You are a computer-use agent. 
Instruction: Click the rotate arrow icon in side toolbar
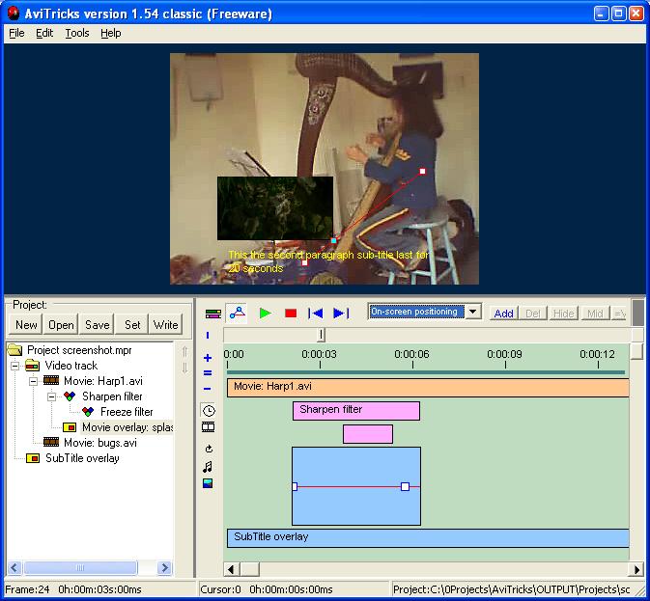209,449
